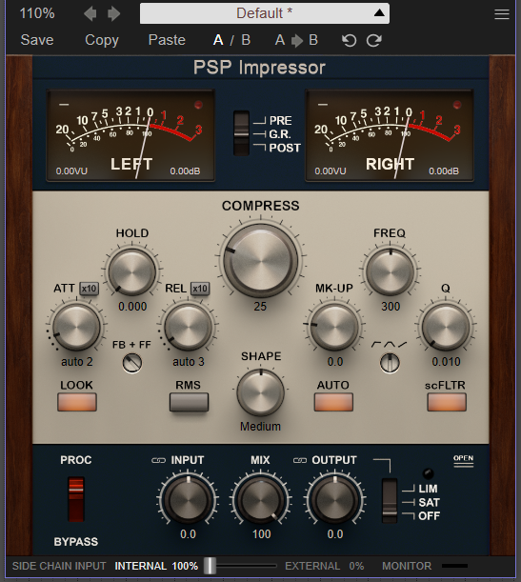Click the release value auto 3
The width and height of the screenshot is (521, 582).
[189, 362]
